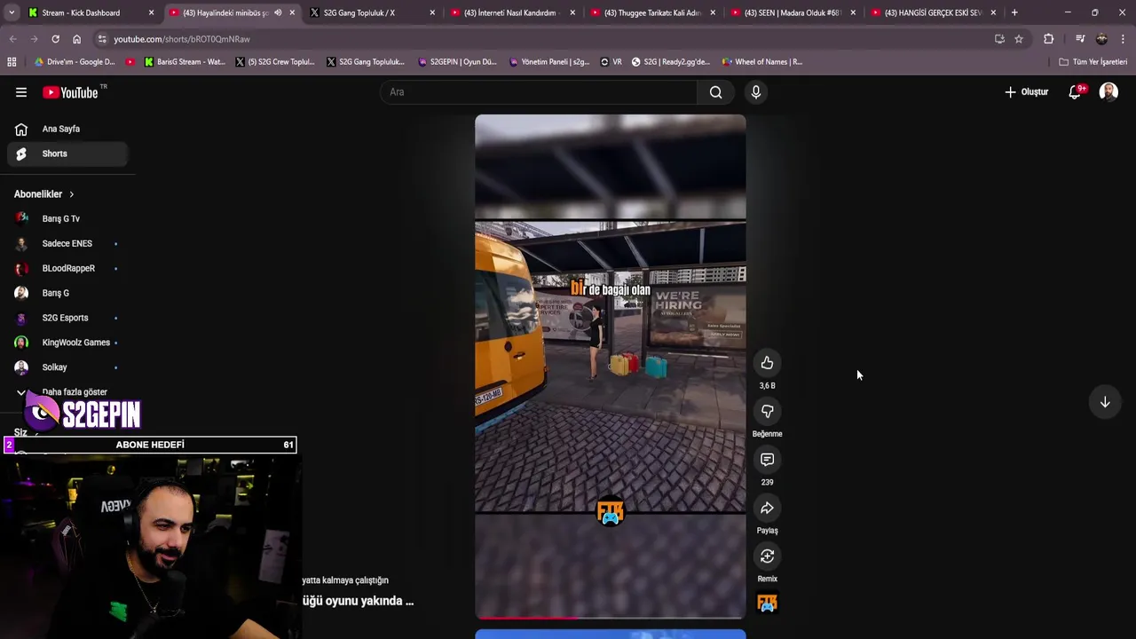Image resolution: width=1136 pixels, height=639 pixels.
Task: Close the Hayalindeki minibüs tab
Action: tap(292, 12)
